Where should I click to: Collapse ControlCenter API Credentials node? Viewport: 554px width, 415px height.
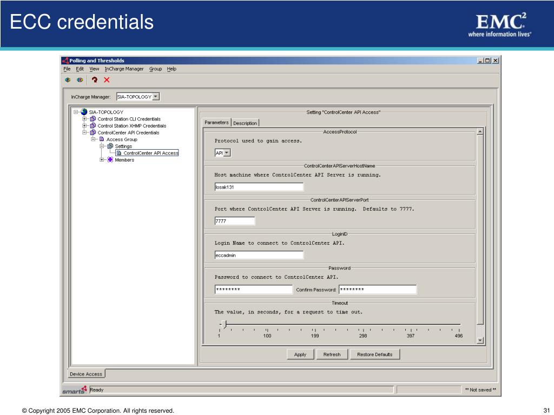pyautogui.click(x=84, y=133)
